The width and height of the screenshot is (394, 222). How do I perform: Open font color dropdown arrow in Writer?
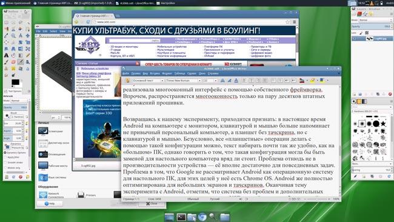click(x=307, y=81)
